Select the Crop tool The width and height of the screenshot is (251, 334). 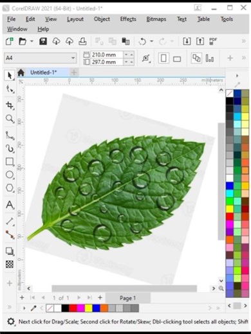(10, 105)
